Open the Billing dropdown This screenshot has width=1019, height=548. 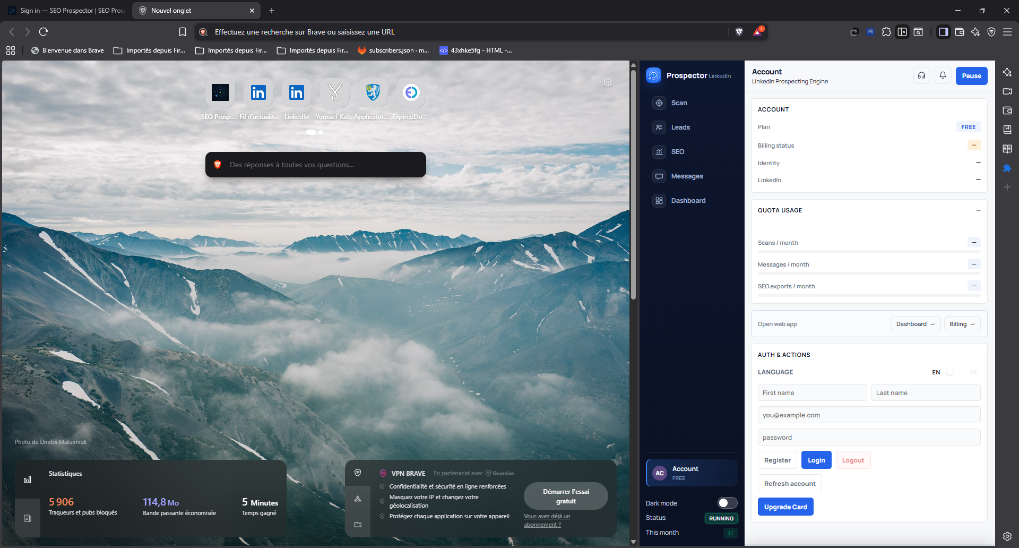click(x=962, y=324)
